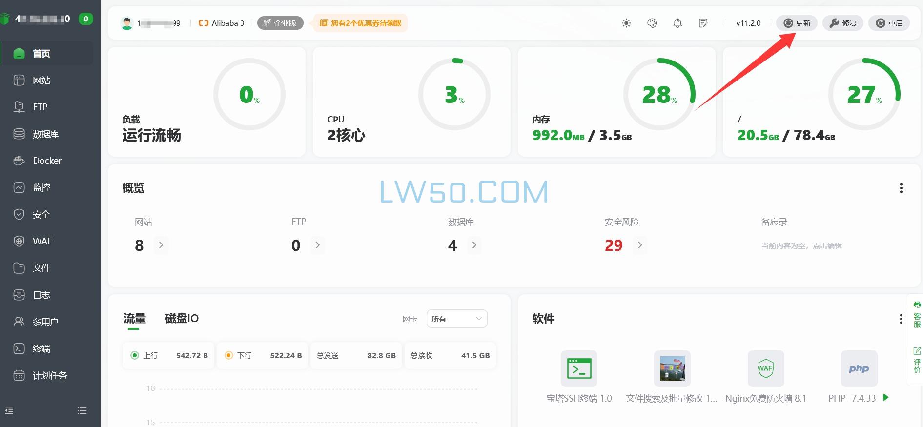The width and height of the screenshot is (923, 427).
Task: Open the 网站 websites menu
Action: point(47,80)
